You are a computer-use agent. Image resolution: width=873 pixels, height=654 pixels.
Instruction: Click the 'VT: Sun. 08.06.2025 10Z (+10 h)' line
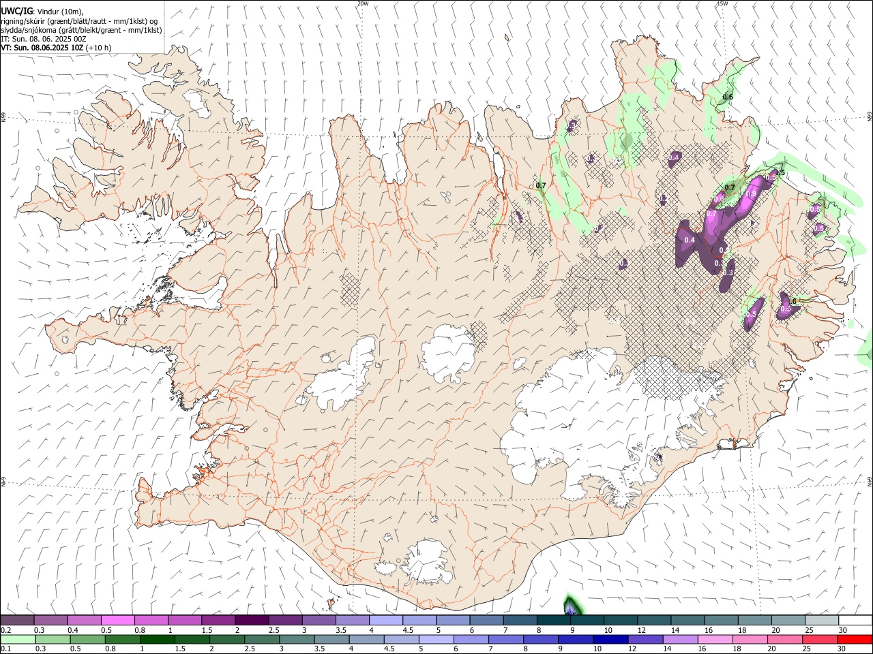point(56,48)
